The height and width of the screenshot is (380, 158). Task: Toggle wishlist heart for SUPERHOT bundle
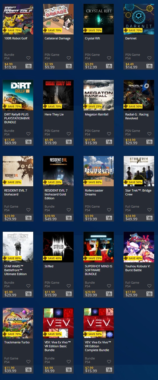(109, 286)
